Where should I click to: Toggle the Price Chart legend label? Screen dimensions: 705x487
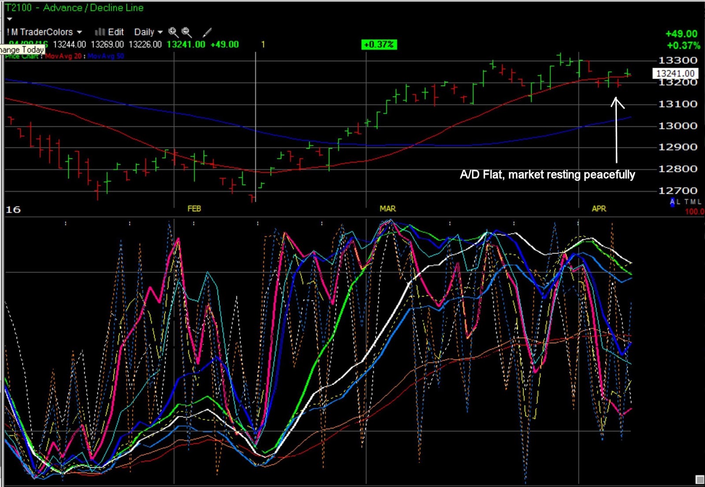pyautogui.click(x=22, y=56)
